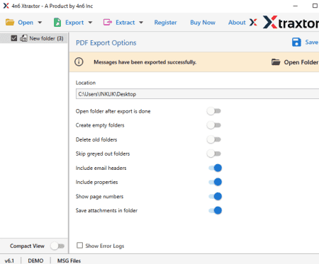319x264 pixels.
Task: Enable Create empty folders toggle
Action: (214, 125)
